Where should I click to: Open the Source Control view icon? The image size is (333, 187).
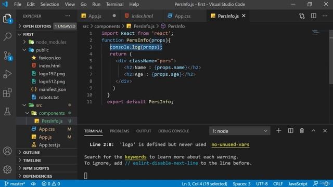point(8,56)
